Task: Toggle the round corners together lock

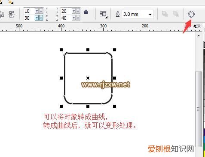Action: click(x=86, y=12)
